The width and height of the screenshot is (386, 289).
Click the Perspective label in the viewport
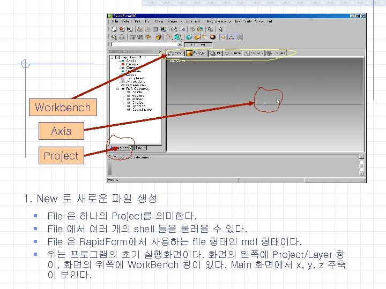click(x=177, y=61)
